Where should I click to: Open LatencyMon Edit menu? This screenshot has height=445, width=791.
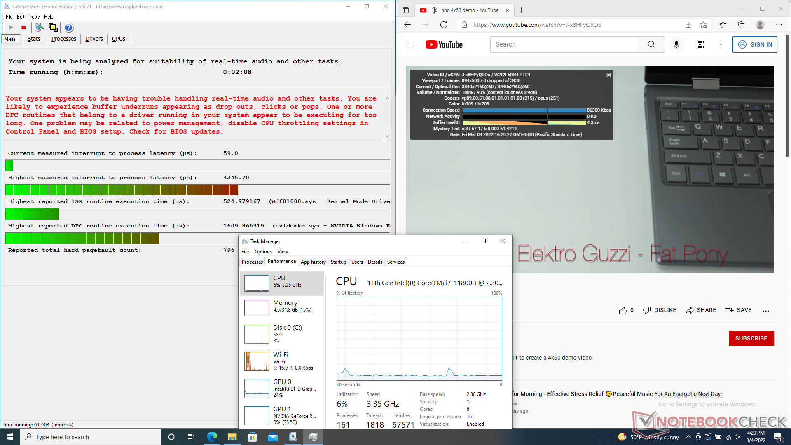[x=21, y=17]
